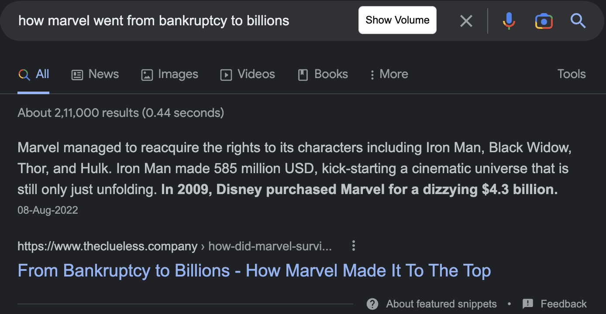Clear the search query text
606x314 pixels.
click(x=466, y=20)
